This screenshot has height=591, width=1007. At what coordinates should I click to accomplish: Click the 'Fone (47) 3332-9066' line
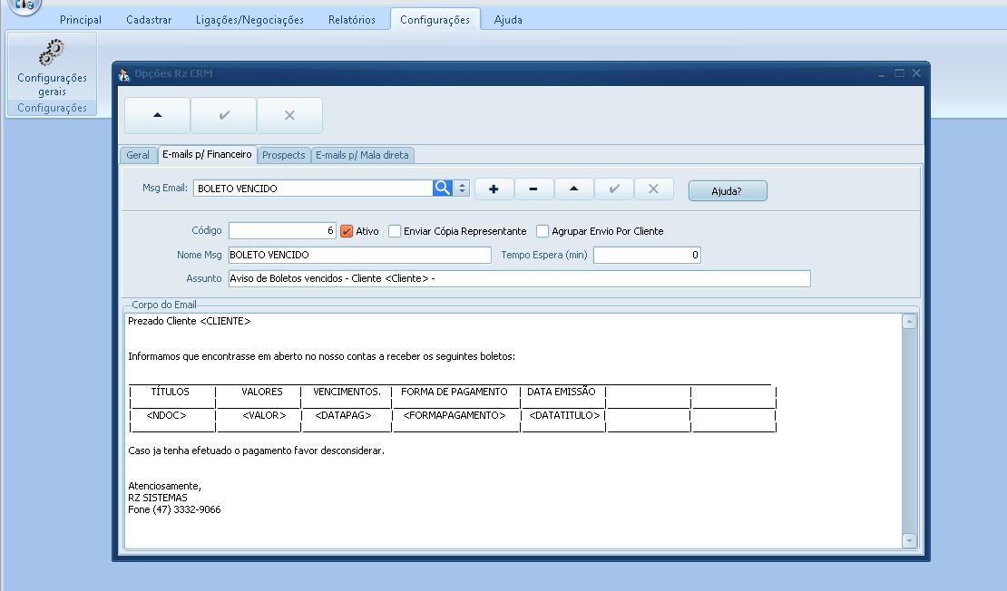click(x=174, y=509)
